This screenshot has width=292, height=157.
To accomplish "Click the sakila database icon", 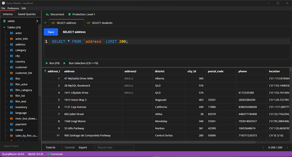I will [x=4, y=21].
